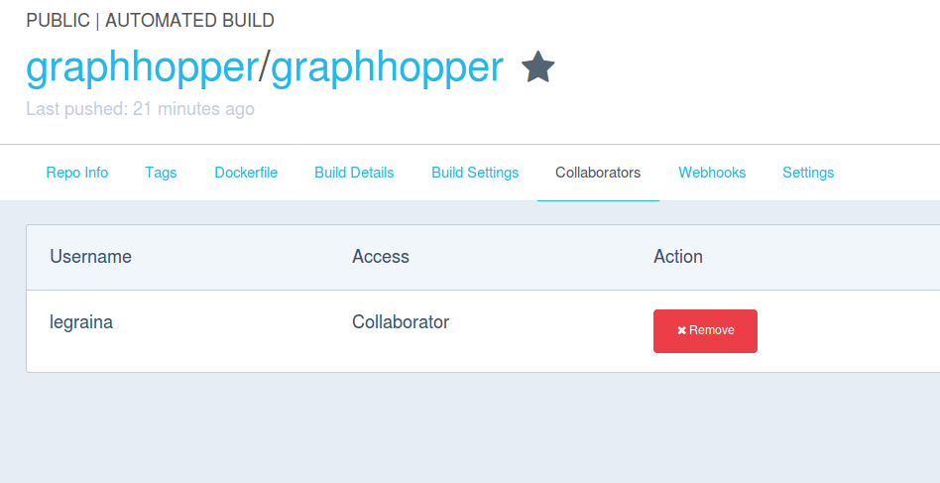Click the Action column header
Viewport: 940px width, 483px height.
point(678,257)
